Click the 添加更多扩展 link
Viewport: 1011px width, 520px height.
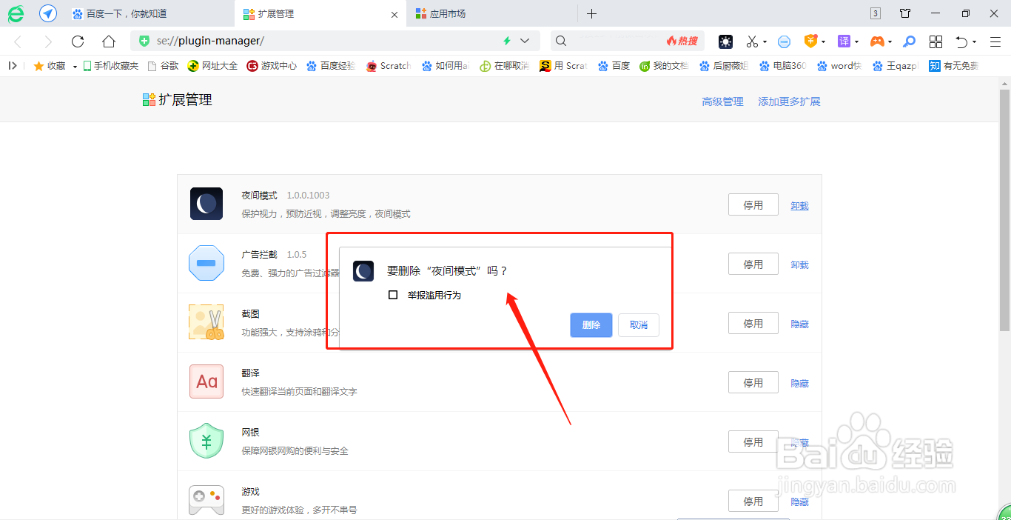(x=789, y=102)
